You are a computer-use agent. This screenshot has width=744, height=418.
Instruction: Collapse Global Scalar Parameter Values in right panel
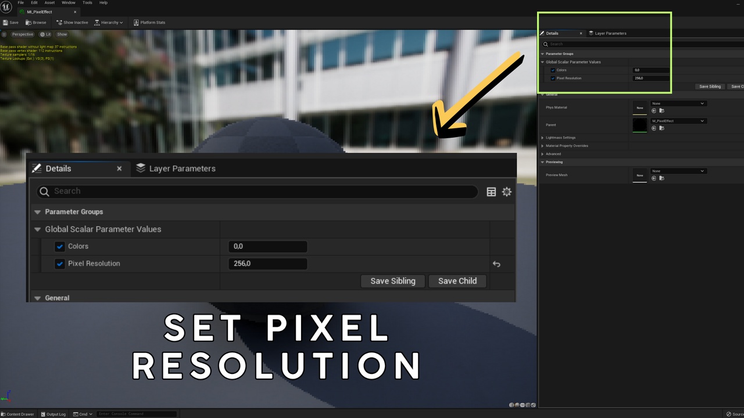543,62
